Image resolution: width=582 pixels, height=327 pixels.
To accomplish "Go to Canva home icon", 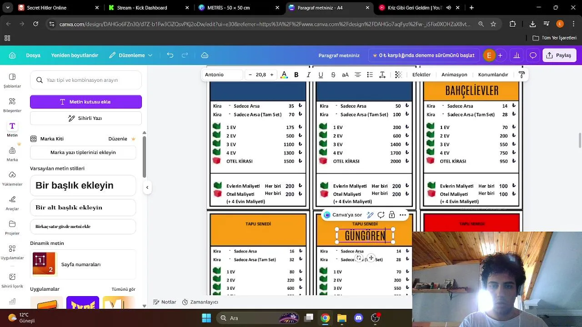I will coord(12,55).
